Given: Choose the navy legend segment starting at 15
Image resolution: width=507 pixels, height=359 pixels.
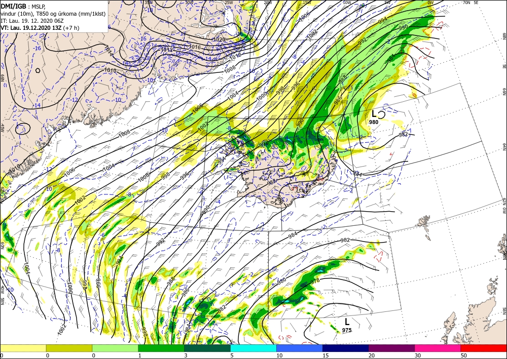Looking at the screenshot, I should point(346,348).
